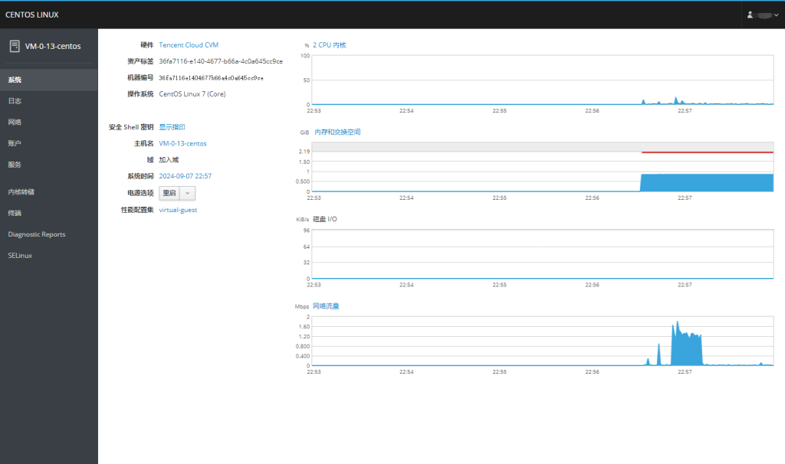Viewport: 785px width, 464px height.
Task: Select the SELinux sidebar item
Action: 21,256
